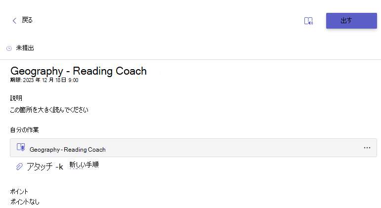Click the paperclip attach icon
The height and width of the screenshot is (208, 381).
19,166
